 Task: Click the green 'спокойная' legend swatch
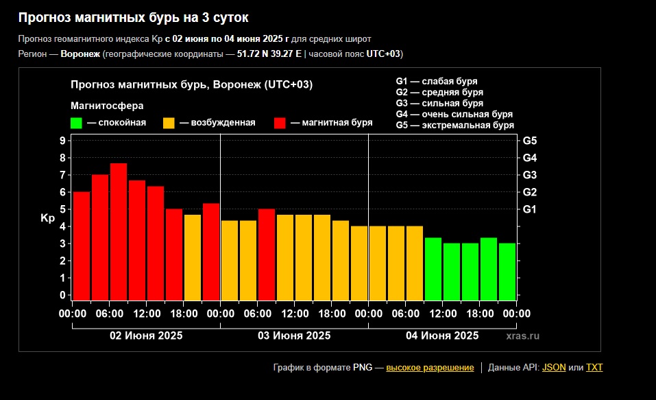(76, 123)
